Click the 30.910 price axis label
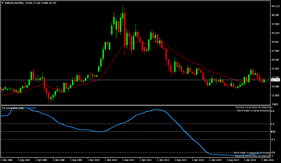The width and height of the screenshot is (281, 163). pos(276,42)
